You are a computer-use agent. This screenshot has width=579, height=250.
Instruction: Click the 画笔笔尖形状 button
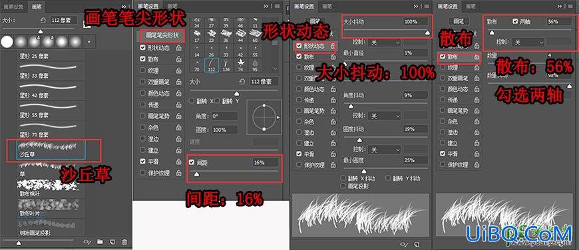click(162, 36)
